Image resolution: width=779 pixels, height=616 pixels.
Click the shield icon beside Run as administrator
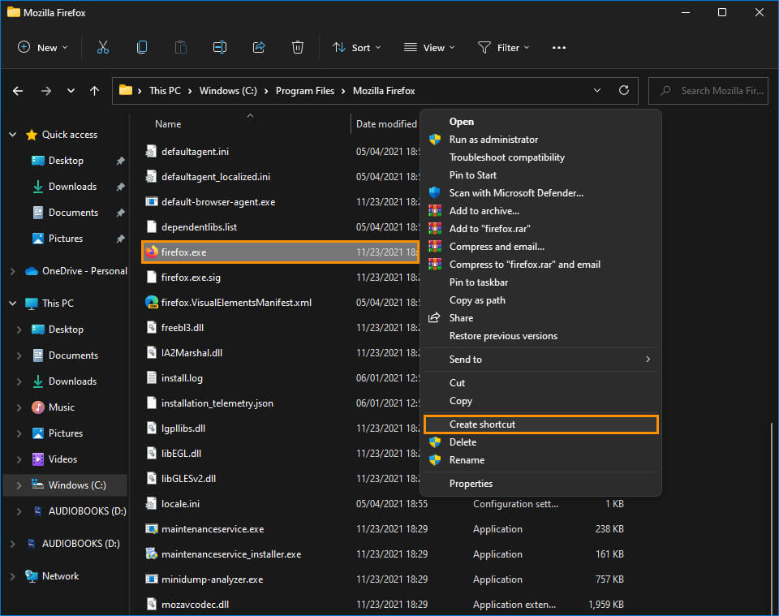(435, 140)
